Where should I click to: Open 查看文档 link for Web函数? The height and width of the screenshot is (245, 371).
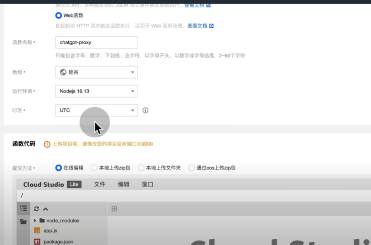click(197, 26)
